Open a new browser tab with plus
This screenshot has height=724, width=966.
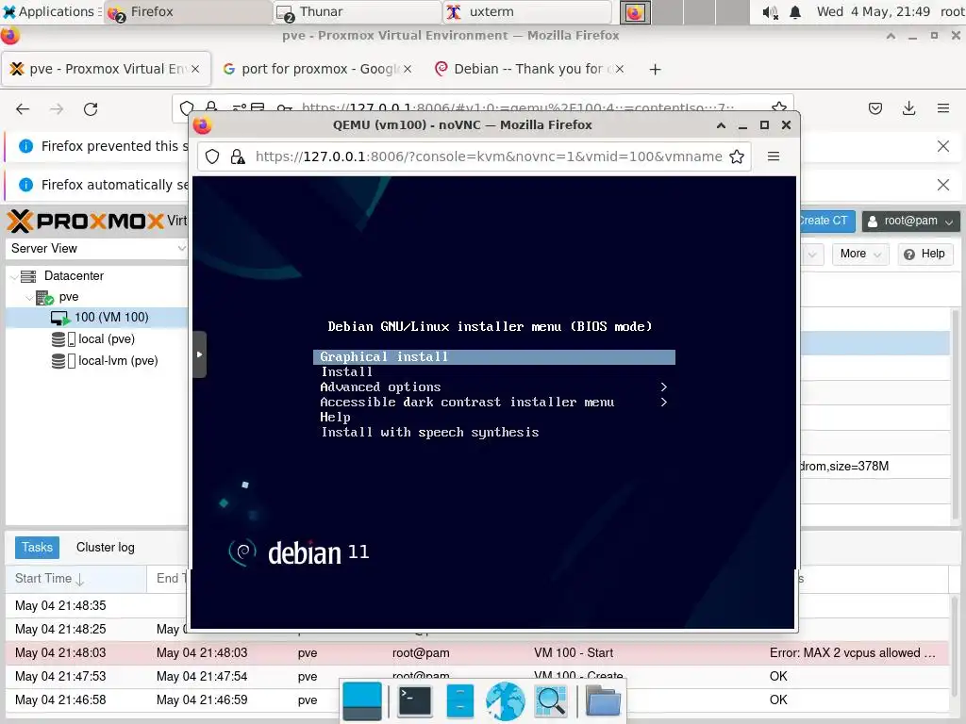[x=655, y=69]
